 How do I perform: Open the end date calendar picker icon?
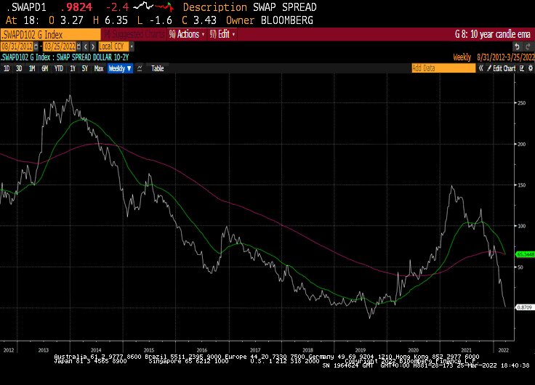coord(79,46)
